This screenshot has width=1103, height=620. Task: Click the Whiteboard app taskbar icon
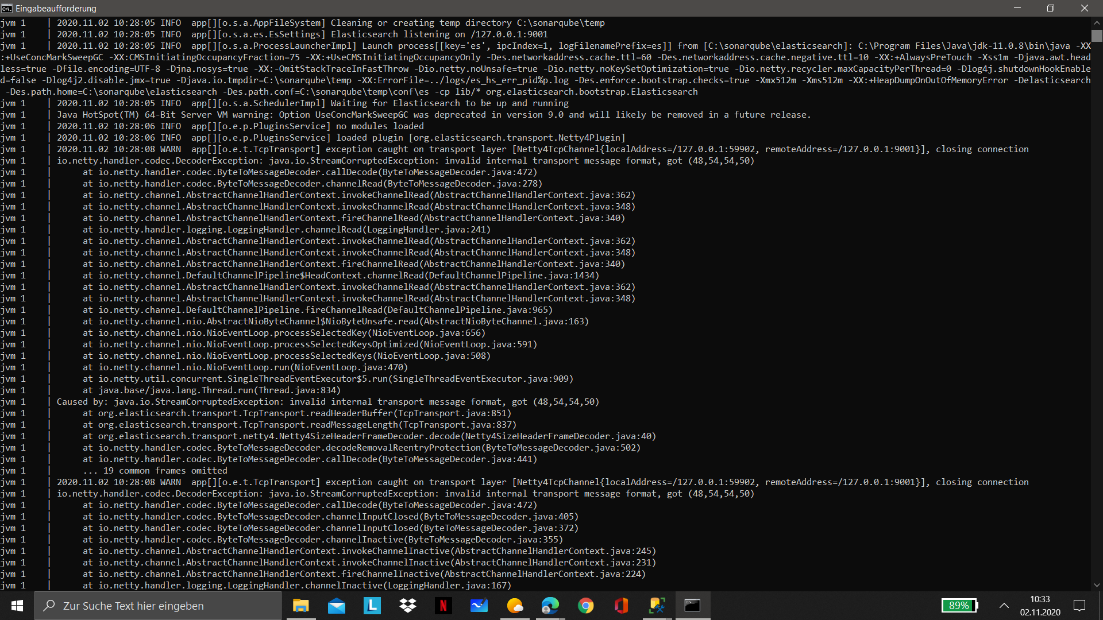click(479, 606)
